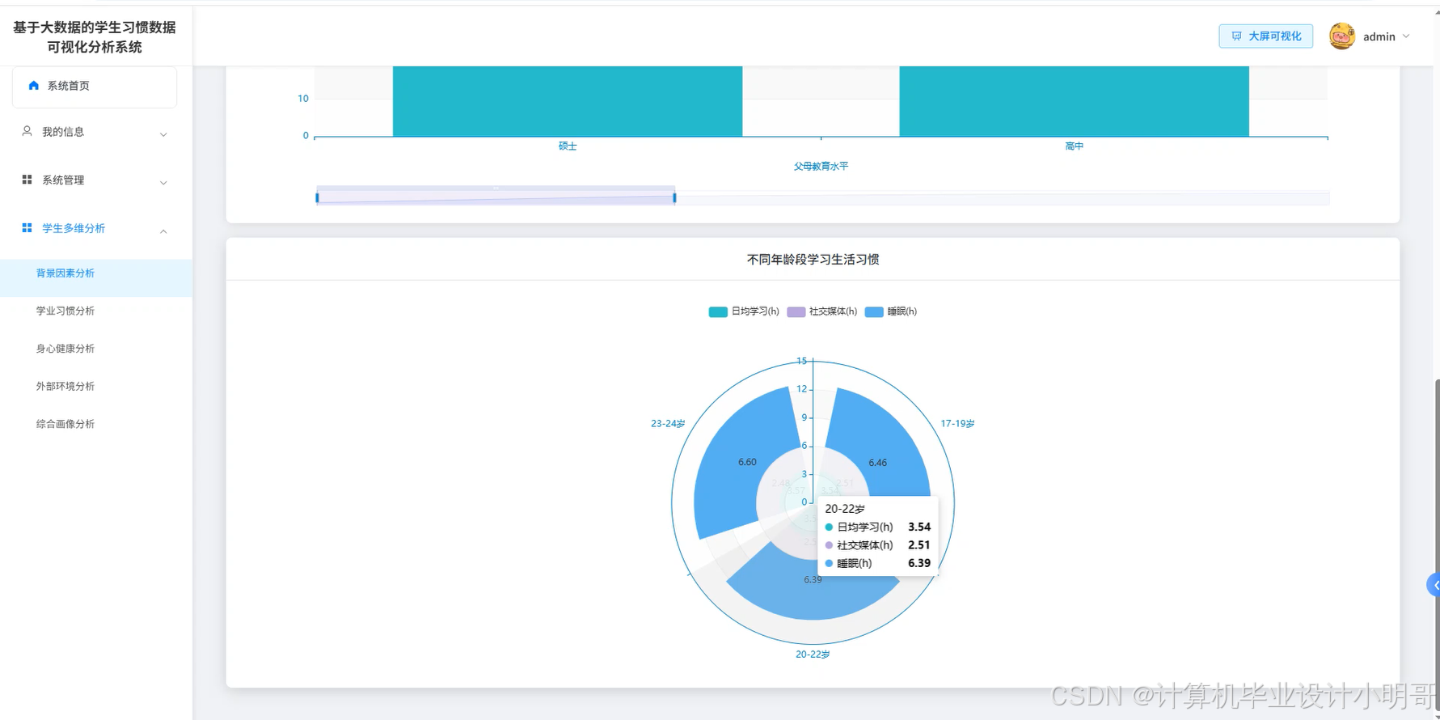The width and height of the screenshot is (1440, 720).
Task: Click the blue collapse arrow at right edge
Action: point(1434,585)
